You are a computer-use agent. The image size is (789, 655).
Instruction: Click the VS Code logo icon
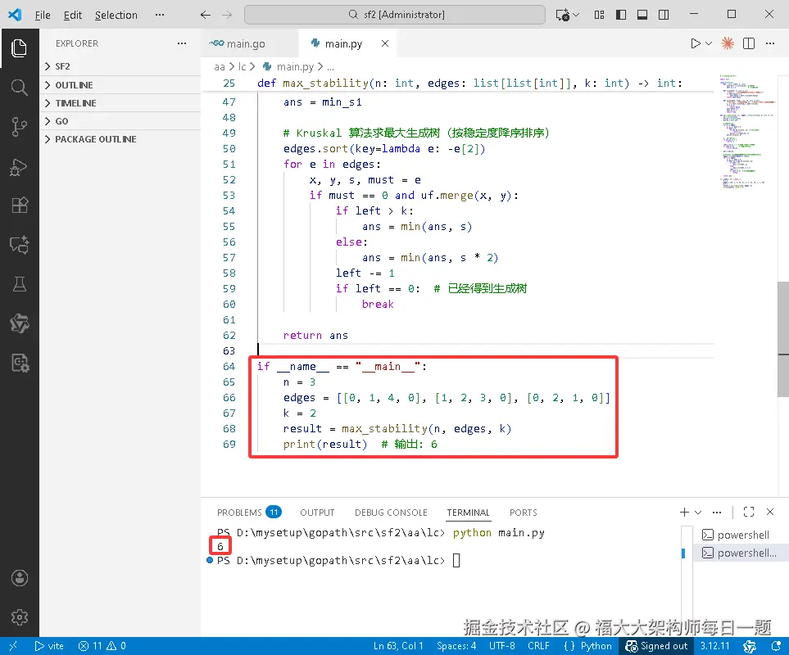[15, 15]
